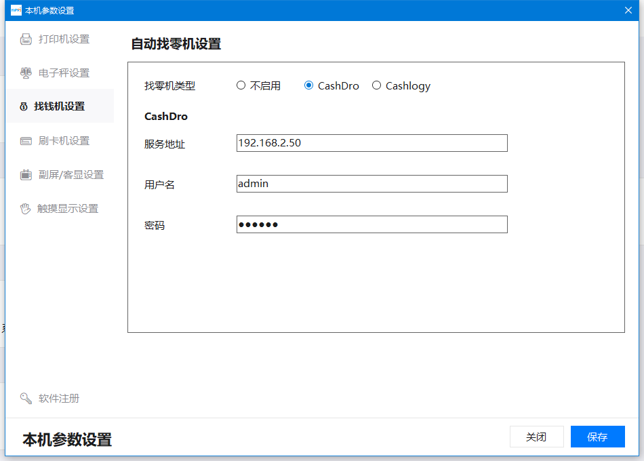Click the 保存 button

click(598, 437)
